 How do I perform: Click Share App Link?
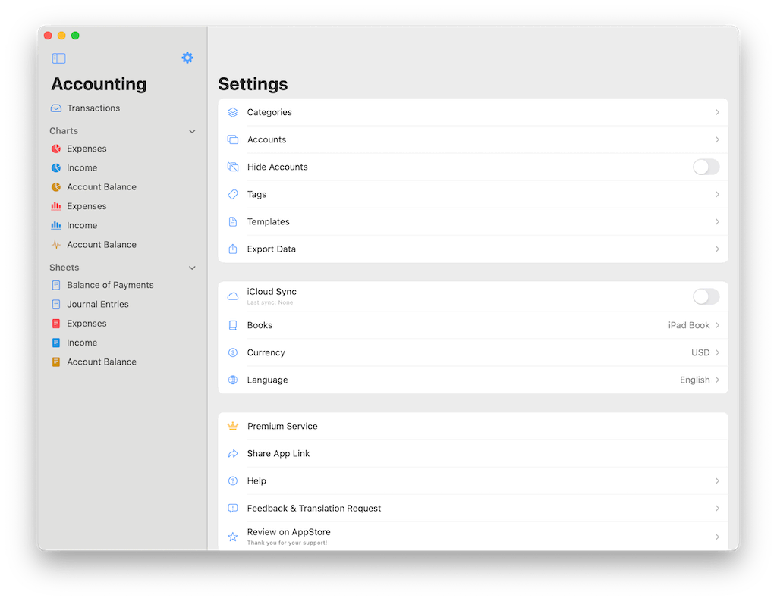coord(473,453)
